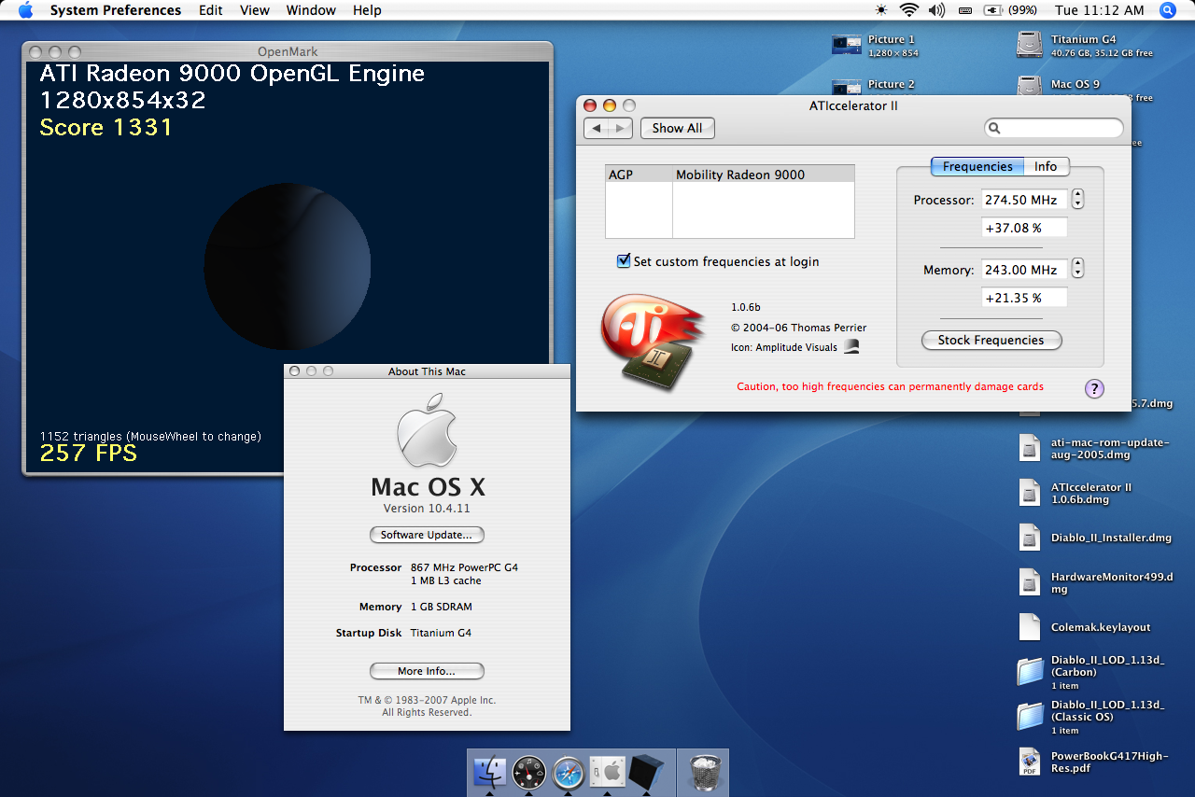
Task: Select the ATIccelerator II 1.0.6b.dmg disk image
Action: pos(1029,493)
